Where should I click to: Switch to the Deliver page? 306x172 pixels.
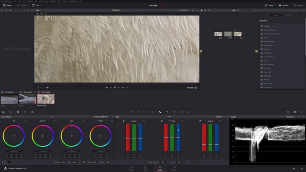175,169
